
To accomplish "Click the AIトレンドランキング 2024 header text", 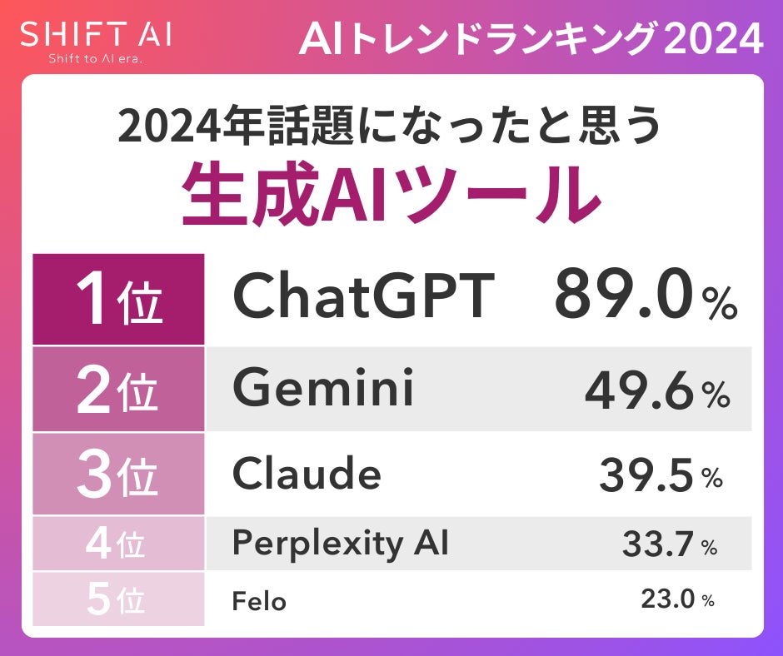I will [531, 38].
